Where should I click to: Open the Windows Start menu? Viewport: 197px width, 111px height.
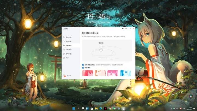[74, 109]
